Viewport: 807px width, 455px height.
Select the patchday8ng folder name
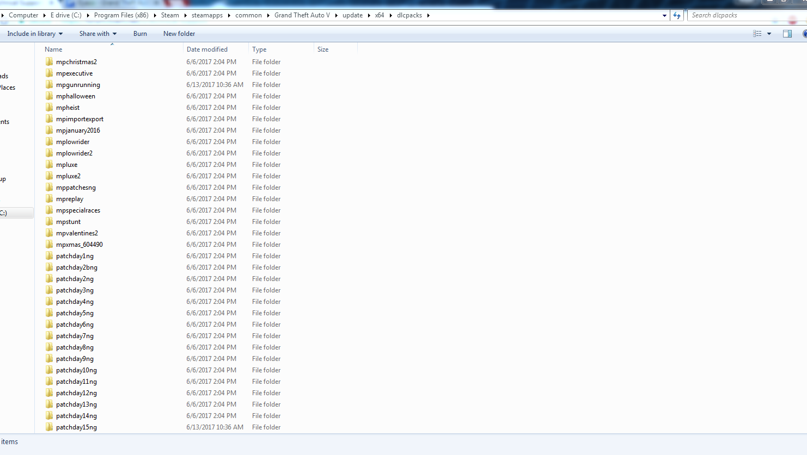75,347
